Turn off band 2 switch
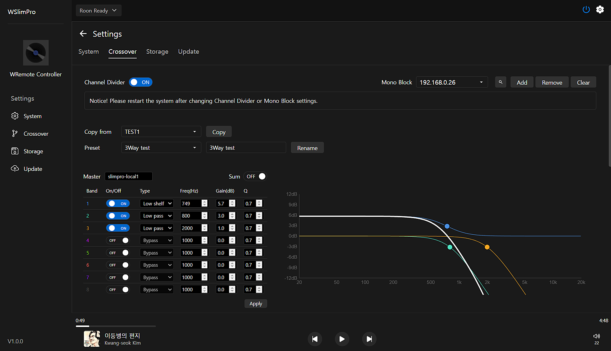611x351 pixels. click(118, 216)
